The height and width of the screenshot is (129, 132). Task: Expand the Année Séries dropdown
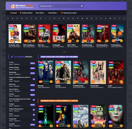[x=53, y=13]
